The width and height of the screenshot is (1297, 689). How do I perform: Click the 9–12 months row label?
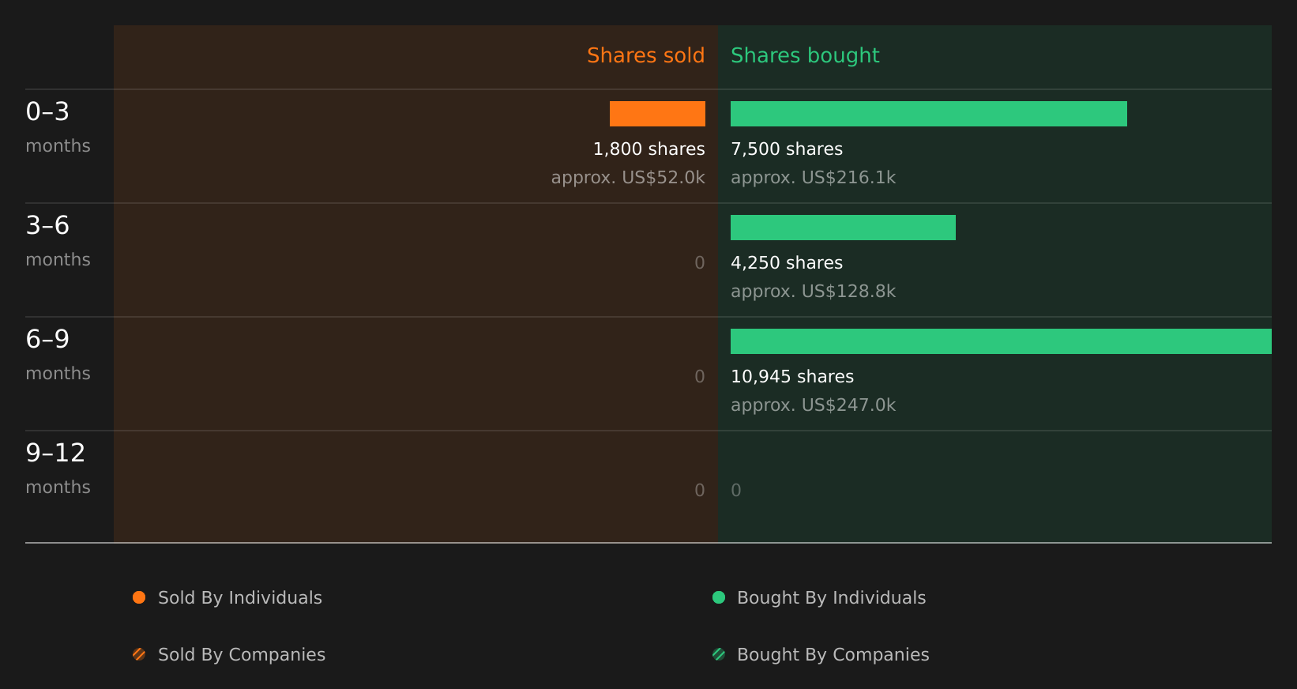pyautogui.click(x=58, y=469)
